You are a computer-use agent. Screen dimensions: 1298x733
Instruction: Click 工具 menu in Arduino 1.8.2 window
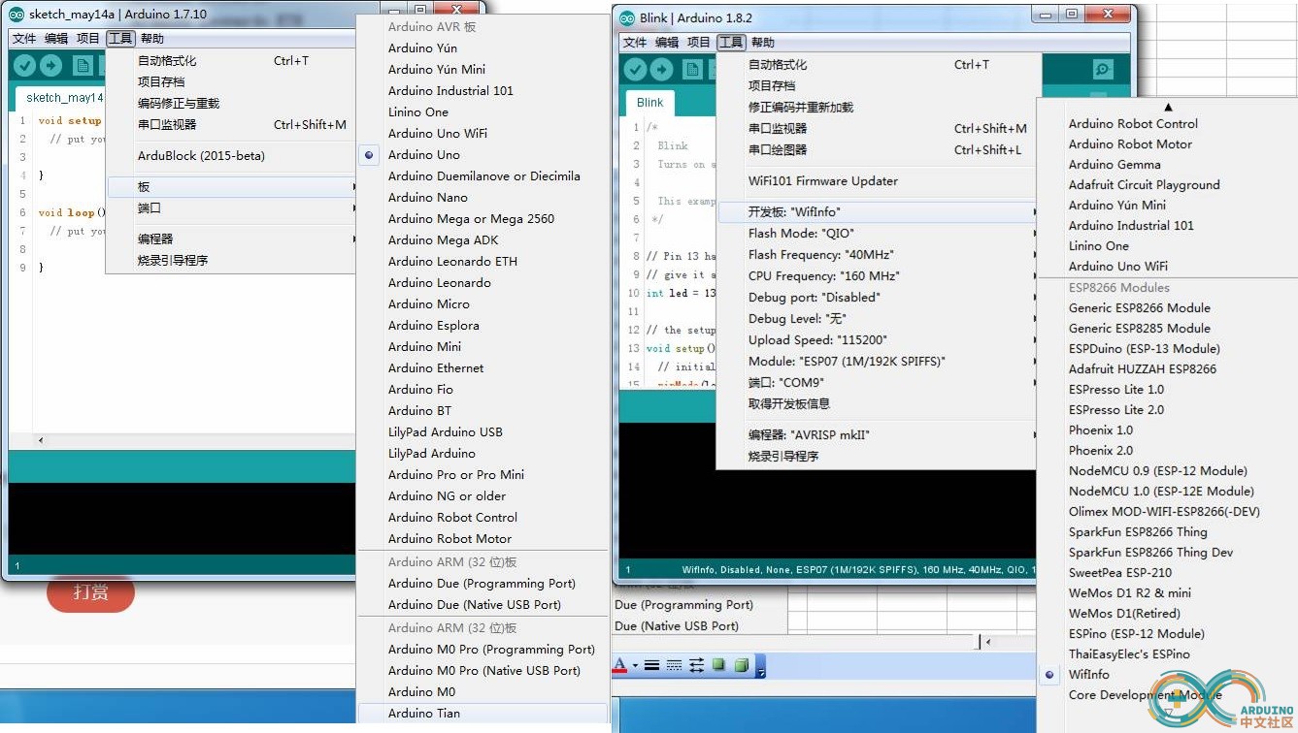click(x=731, y=43)
